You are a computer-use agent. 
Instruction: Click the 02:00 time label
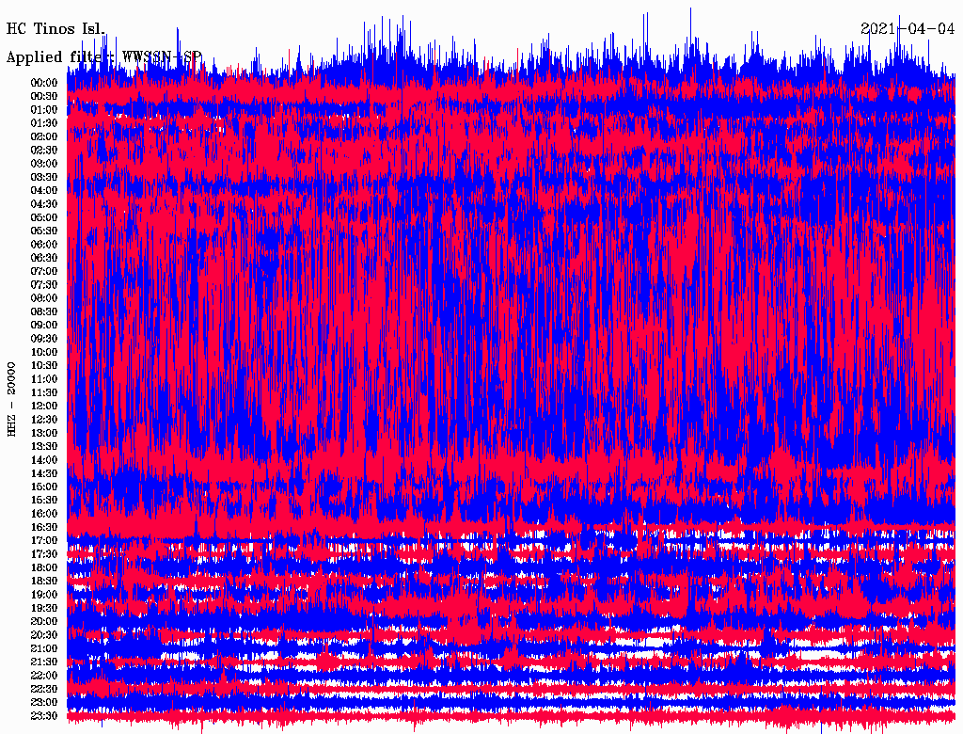[x=44, y=137]
